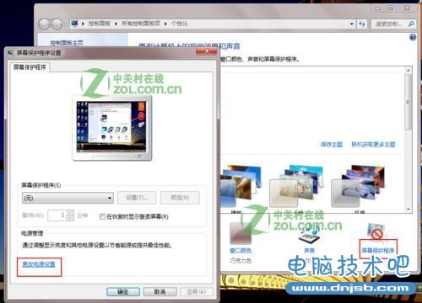Click the 等待 minutes input field showing 1
Image resolution: width=422 pixels, height=303 pixels.
click(57, 215)
